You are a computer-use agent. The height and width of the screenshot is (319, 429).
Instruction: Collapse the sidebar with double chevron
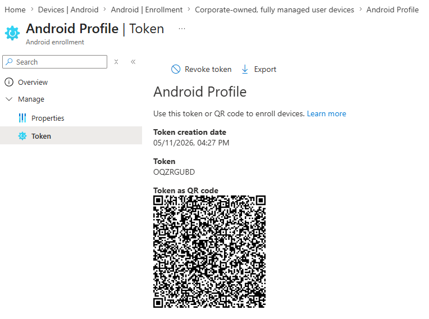(133, 62)
